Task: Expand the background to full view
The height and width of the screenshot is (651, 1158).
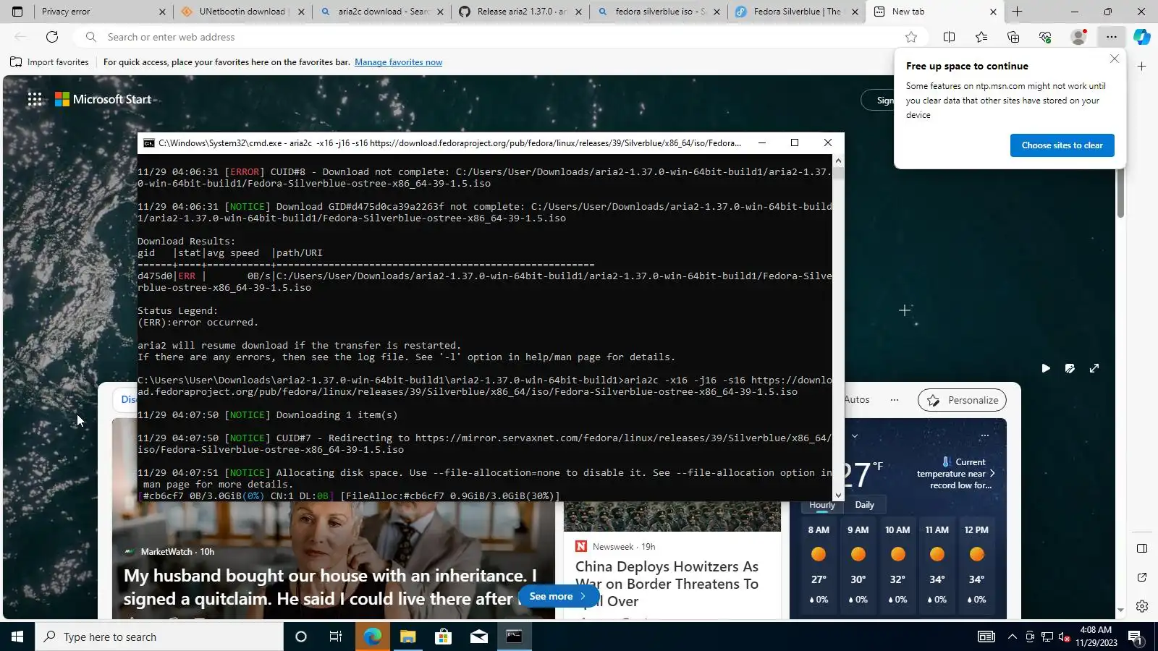Action: tap(1094, 368)
